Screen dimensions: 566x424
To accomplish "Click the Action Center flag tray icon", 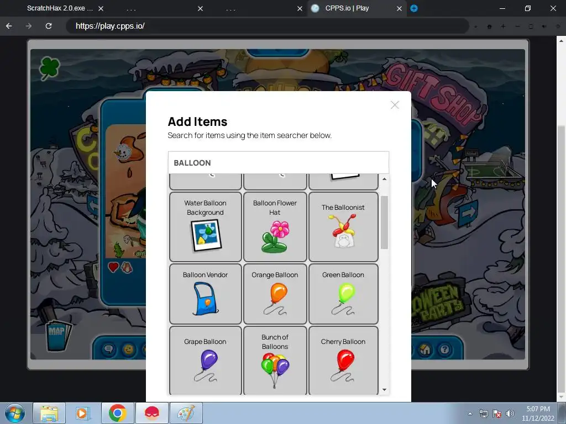I will point(497,414).
